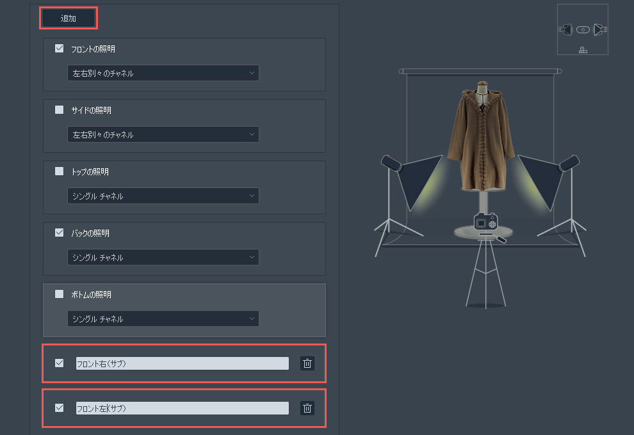This screenshot has width=634, height=435.
Task: Delete the フロント左(サブ) entry with trash icon
Action: click(307, 408)
